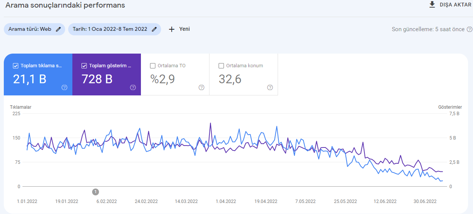The width and height of the screenshot is (473, 214).
Task: Click the plus icon to add filter
Action: (171, 29)
